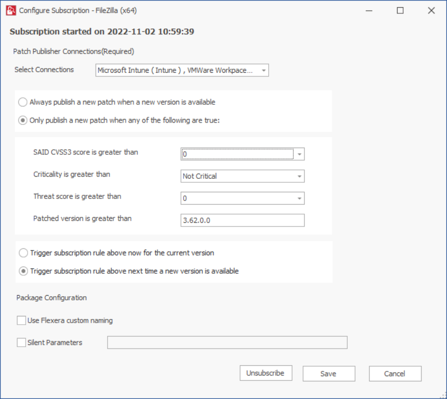This screenshot has height=399, width=447.
Task: Close the dialog with the X icon
Action: [x=431, y=10]
